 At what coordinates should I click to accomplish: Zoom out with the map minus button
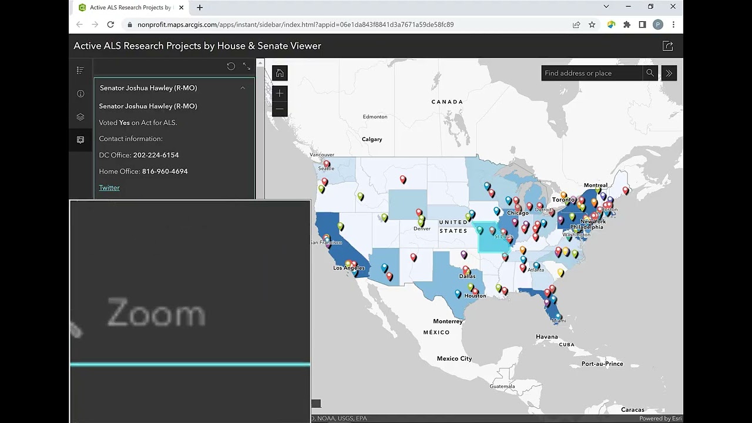click(280, 109)
